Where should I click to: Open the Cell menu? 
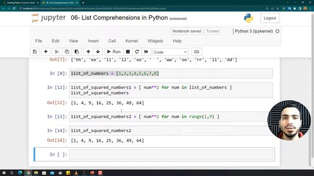(x=112, y=41)
